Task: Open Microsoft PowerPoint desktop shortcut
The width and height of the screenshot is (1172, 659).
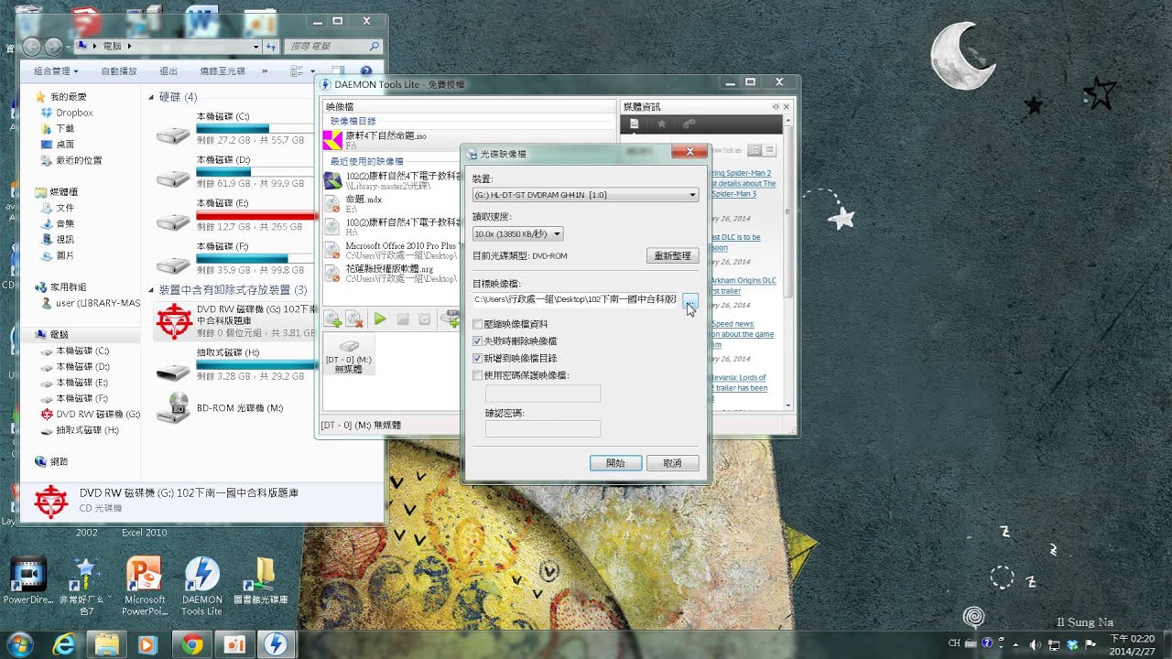Action: tap(144, 586)
